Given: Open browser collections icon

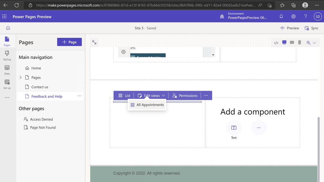Looking at the screenshot, I should 294,5.
